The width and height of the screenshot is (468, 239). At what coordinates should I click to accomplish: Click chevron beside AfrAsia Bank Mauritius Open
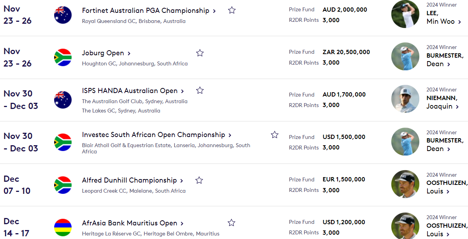[x=181, y=223]
